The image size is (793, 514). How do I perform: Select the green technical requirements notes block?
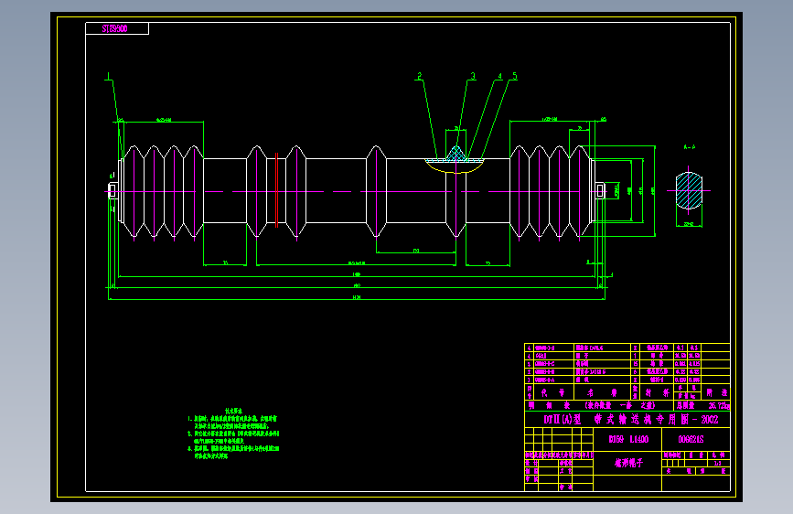pos(233,434)
